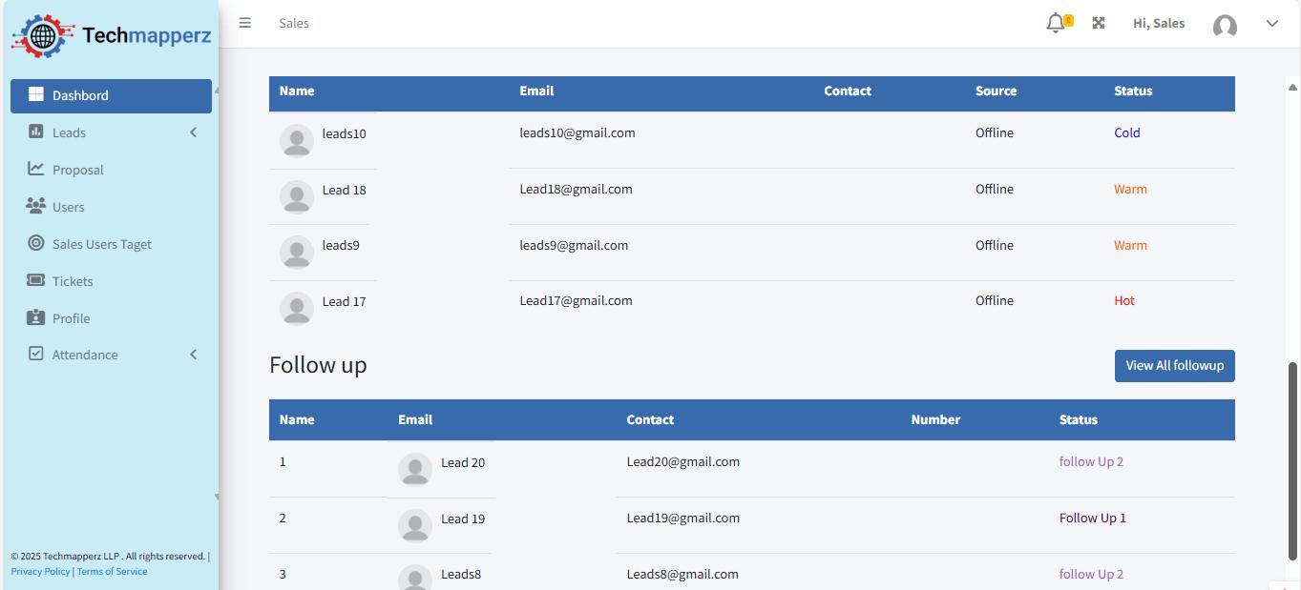Click Offline source for Lead 17
The image size is (1301, 590).
(995, 300)
